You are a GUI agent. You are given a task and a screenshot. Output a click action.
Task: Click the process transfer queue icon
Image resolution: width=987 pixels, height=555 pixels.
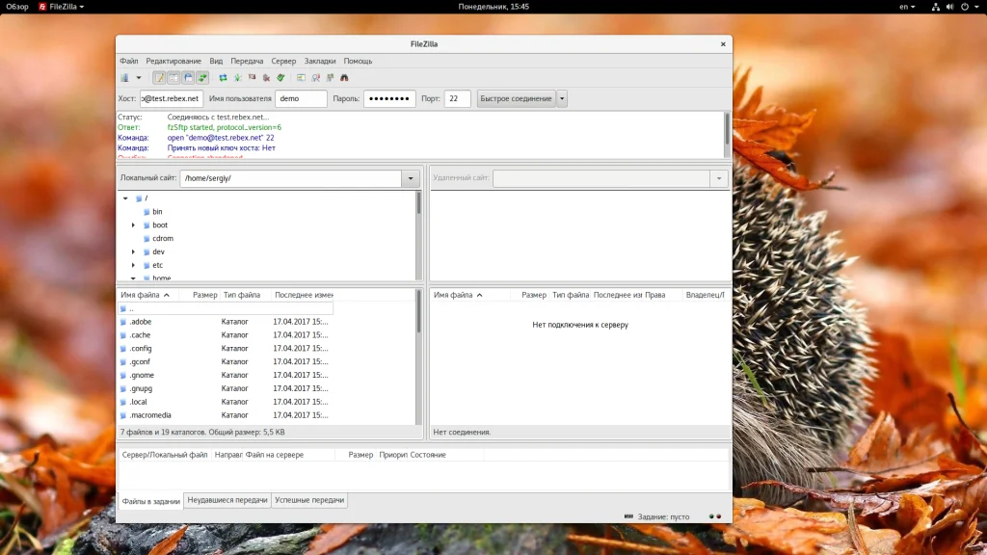tap(238, 78)
